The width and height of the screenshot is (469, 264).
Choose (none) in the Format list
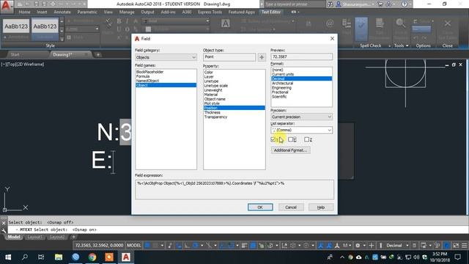point(278,70)
